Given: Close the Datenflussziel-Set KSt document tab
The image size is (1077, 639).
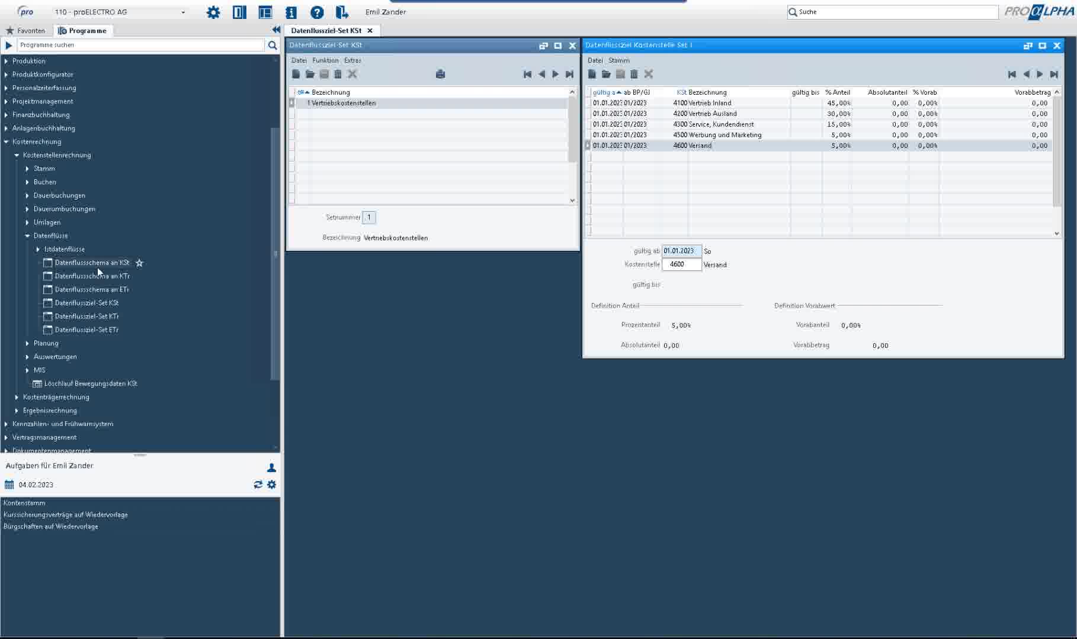Looking at the screenshot, I should (370, 31).
